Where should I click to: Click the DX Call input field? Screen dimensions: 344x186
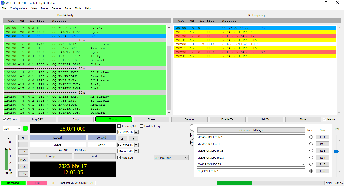point(58,145)
